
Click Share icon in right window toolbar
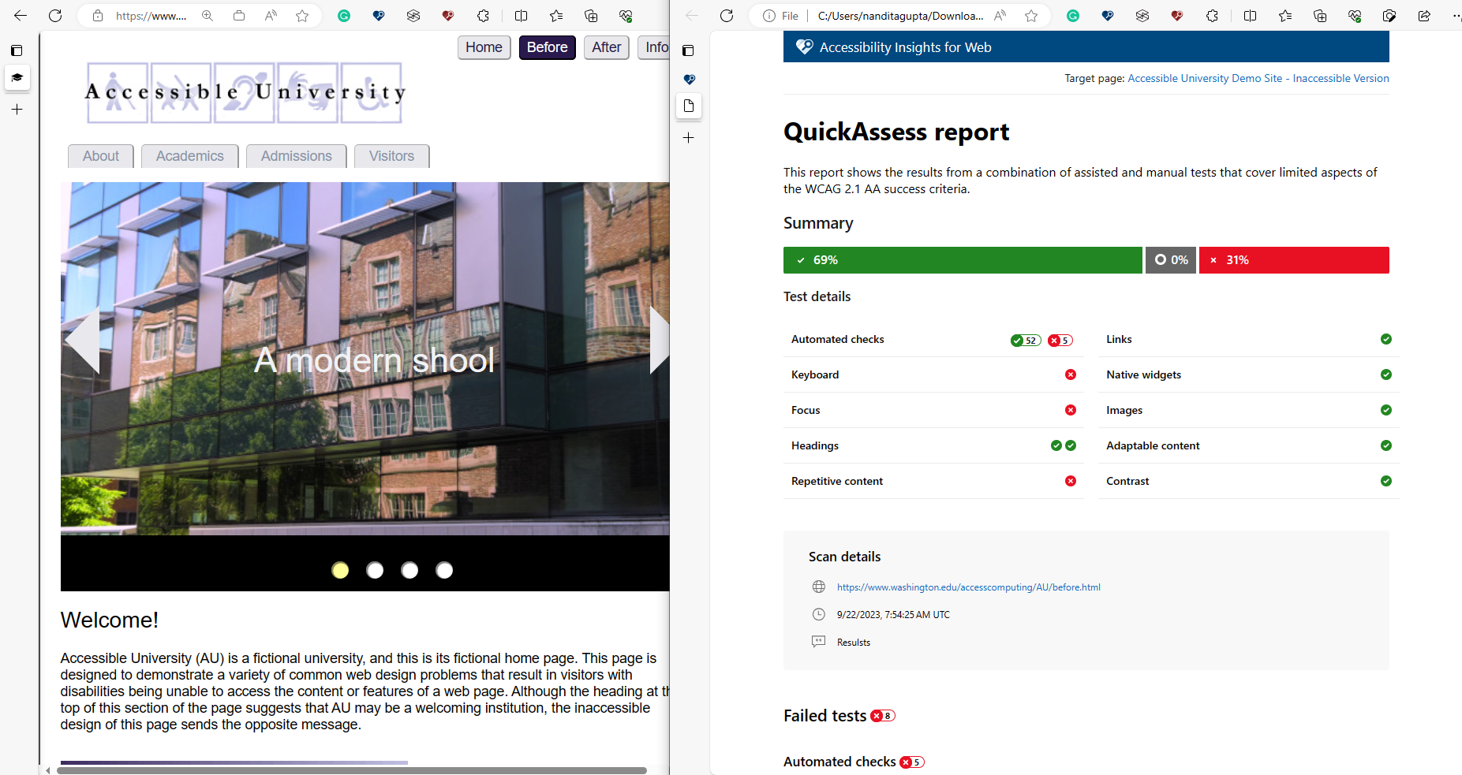click(x=1424, y=16)
